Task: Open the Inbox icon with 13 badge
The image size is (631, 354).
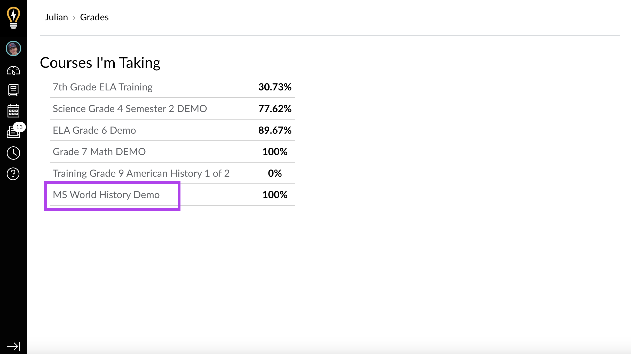Action: tap(13, 131)
